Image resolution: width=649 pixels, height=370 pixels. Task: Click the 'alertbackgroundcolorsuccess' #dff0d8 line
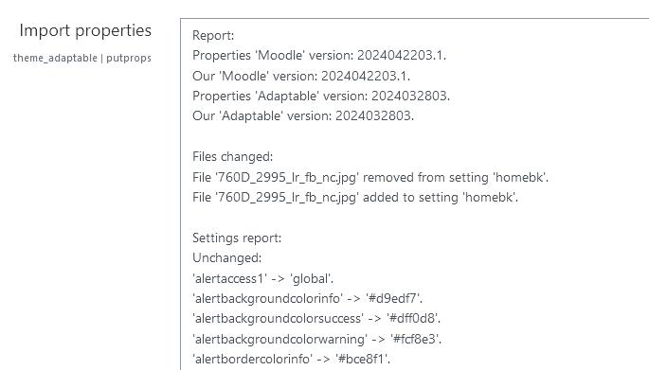pyautogui.click(x=316, y=318)
